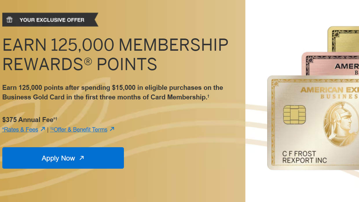Select the front Business Gold card image
Viewport: 359px width, 202px height.
(313, 122)
